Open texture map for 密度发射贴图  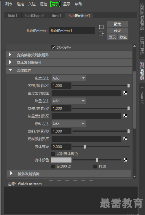pyautogui.click(x=125, y=93)
